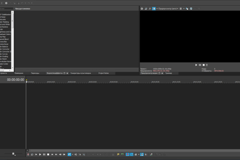Switch to the Переходы tab
Screen dimensions: 240x160
click(x=35, y=73)
